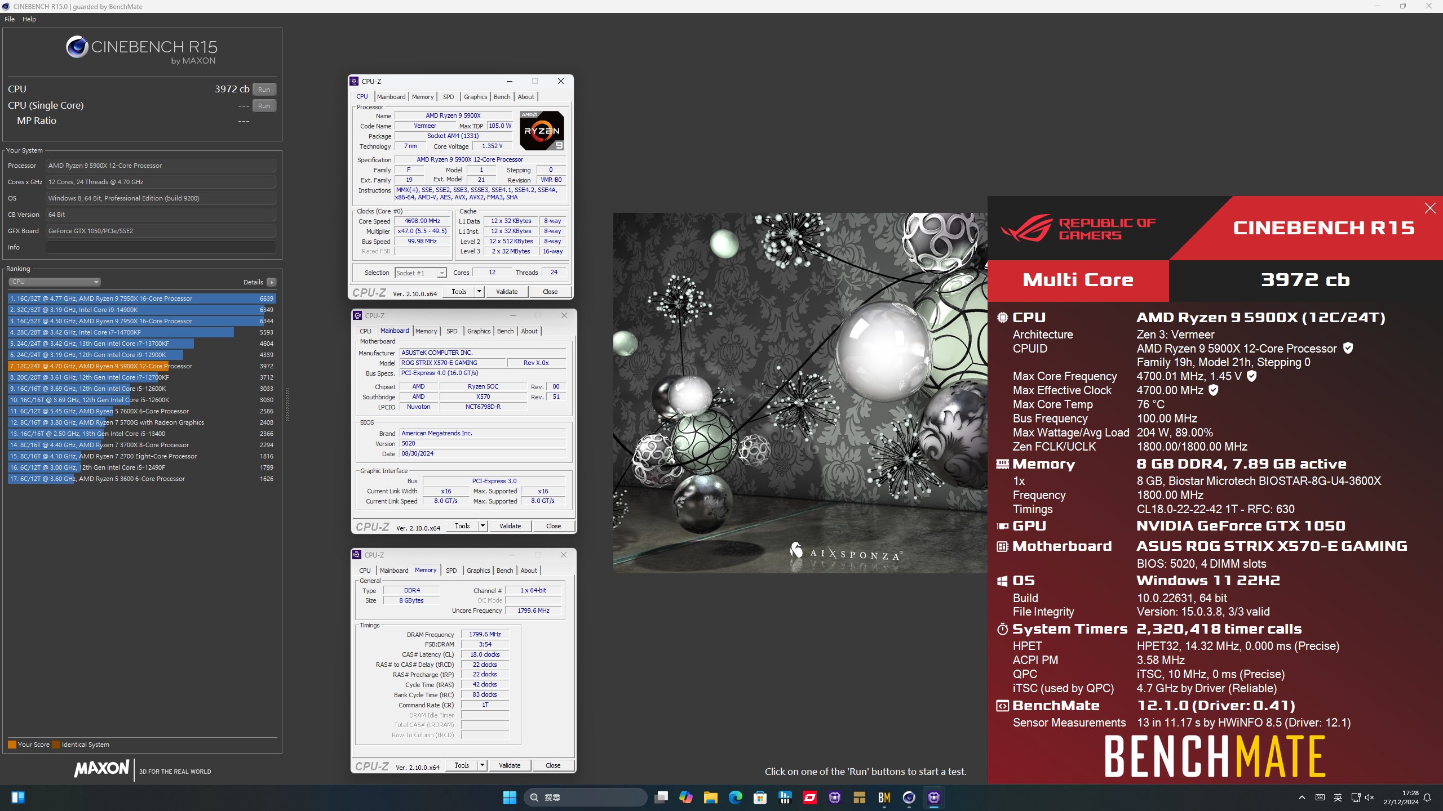Image resolution: width=1443 pixels, height=811 pixels.
Task: Open Microsoft Store from the taskbar
Action: 760,797
